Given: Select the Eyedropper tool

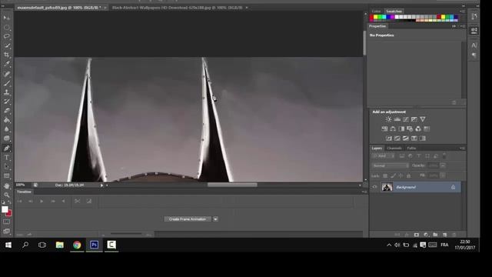Looking at the screenshot, I should [7, 64].
